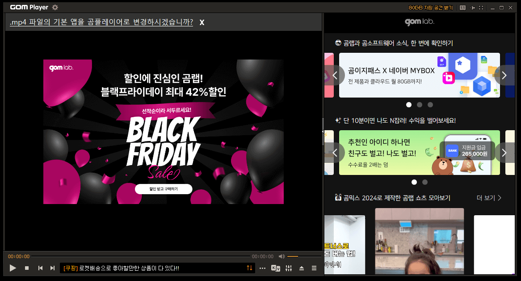Screen dimensions: 521x281
Task: Start playback with the Play button
Action: click(13, 268)
